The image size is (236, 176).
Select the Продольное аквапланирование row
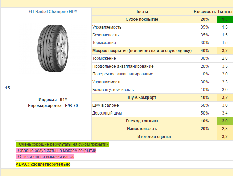pos(162,66)
